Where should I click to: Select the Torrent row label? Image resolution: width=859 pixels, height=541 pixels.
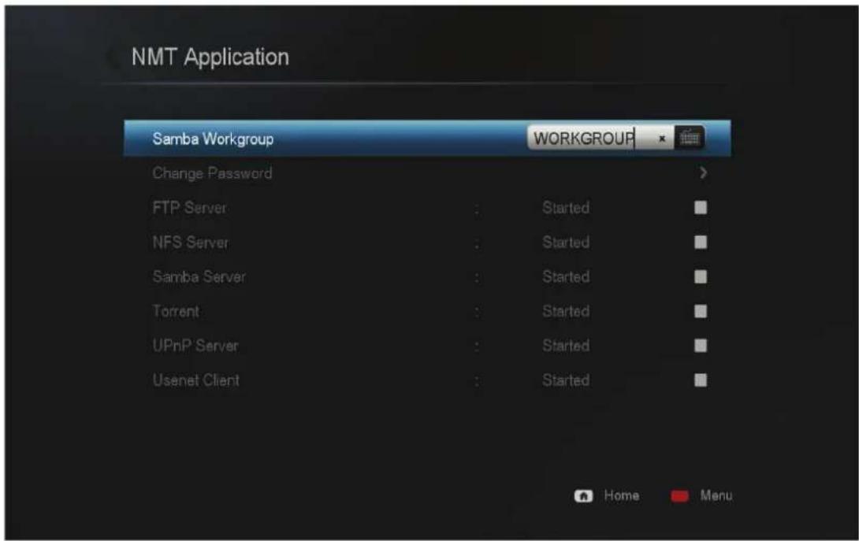pyautogui.click(x=176, y=311)
